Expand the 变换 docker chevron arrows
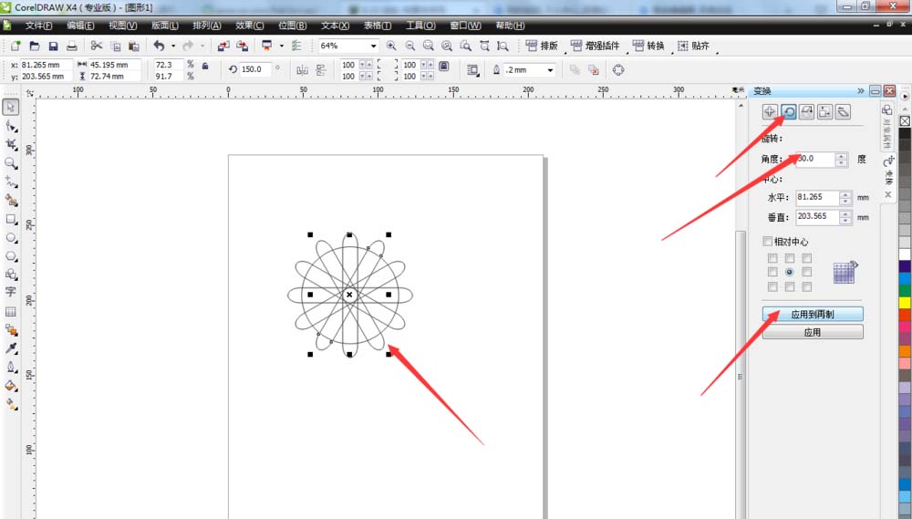 861,91
